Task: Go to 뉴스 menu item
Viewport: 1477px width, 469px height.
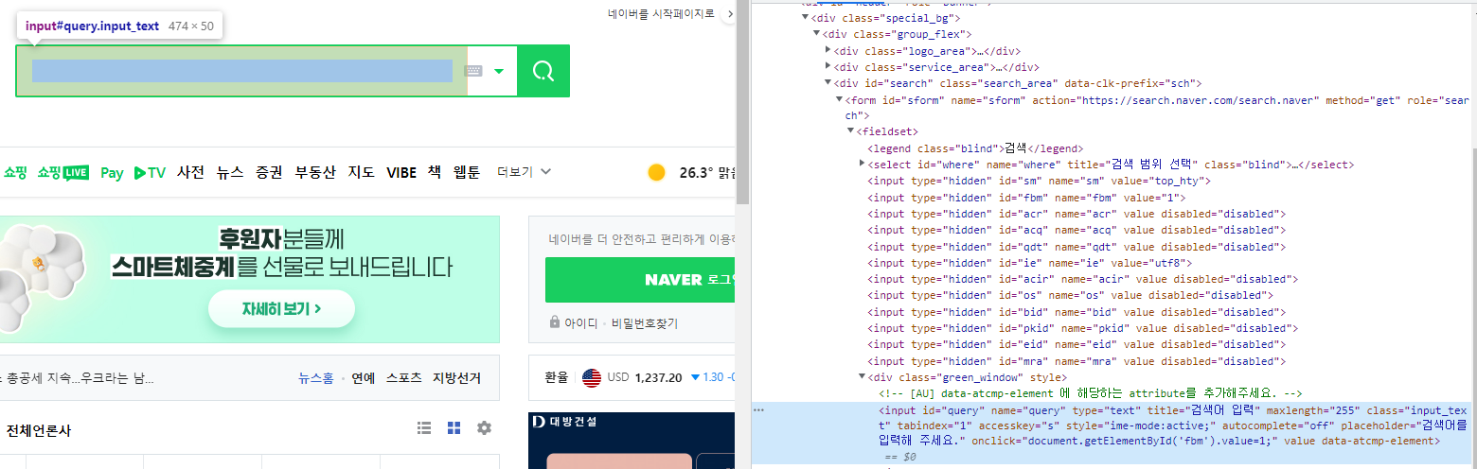Action: click(x=229, y=172)
